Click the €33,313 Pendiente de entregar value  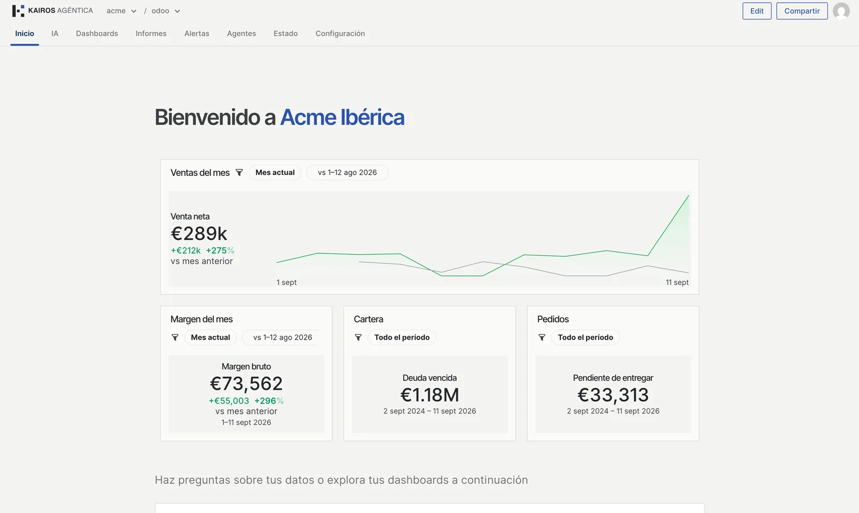click(x=613, y=395)
